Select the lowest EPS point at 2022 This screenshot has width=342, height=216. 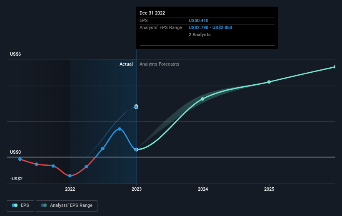click(x=70, y=176)
